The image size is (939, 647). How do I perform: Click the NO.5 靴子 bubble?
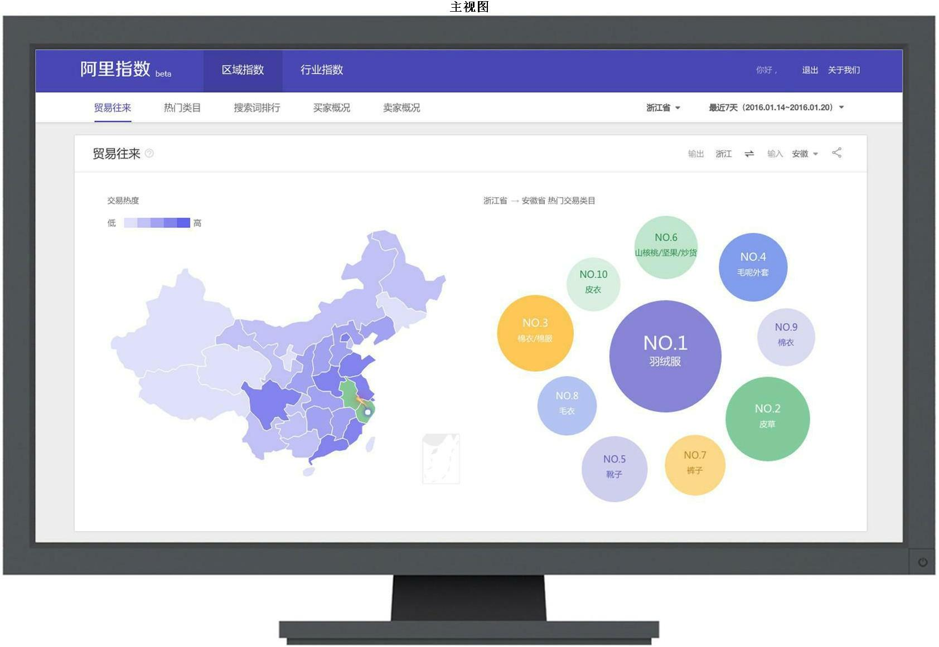click(614, 469)
